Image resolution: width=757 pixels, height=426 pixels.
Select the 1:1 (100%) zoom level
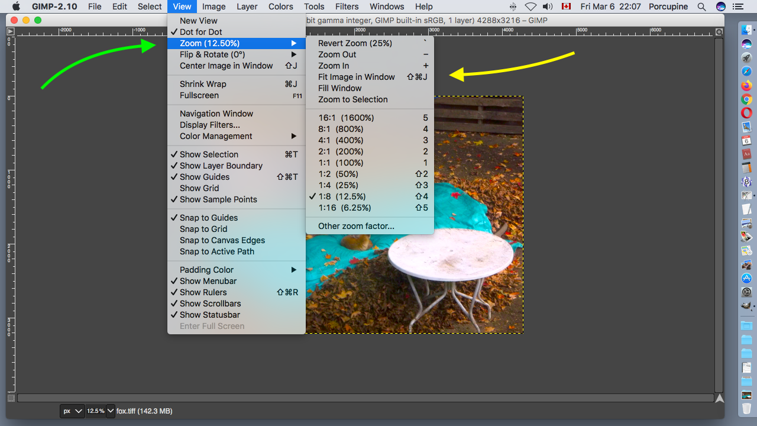(x=370, y=163)
